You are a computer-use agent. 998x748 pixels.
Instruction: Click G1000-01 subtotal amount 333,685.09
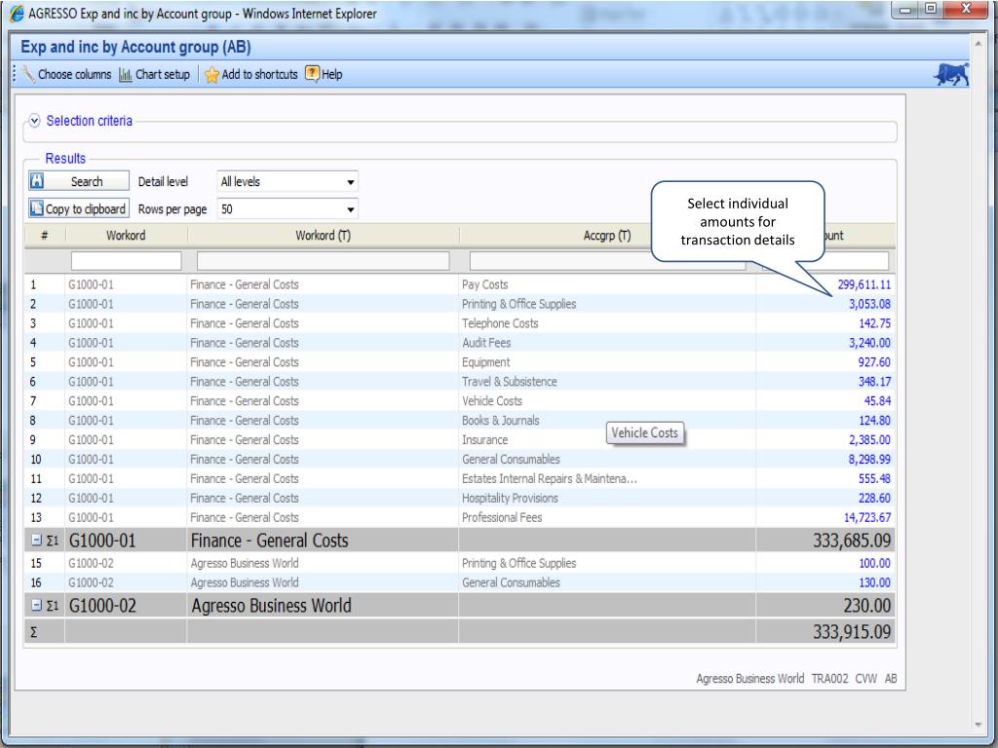(852, 541)
